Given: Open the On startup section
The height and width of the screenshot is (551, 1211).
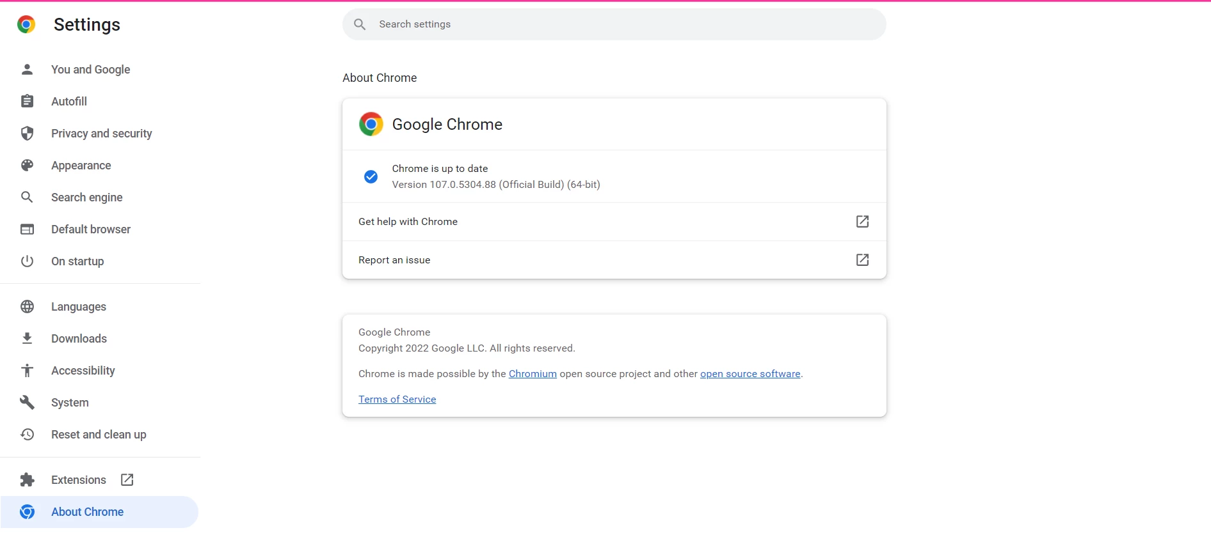Looking at the screenshot, I should coord(100,261).
